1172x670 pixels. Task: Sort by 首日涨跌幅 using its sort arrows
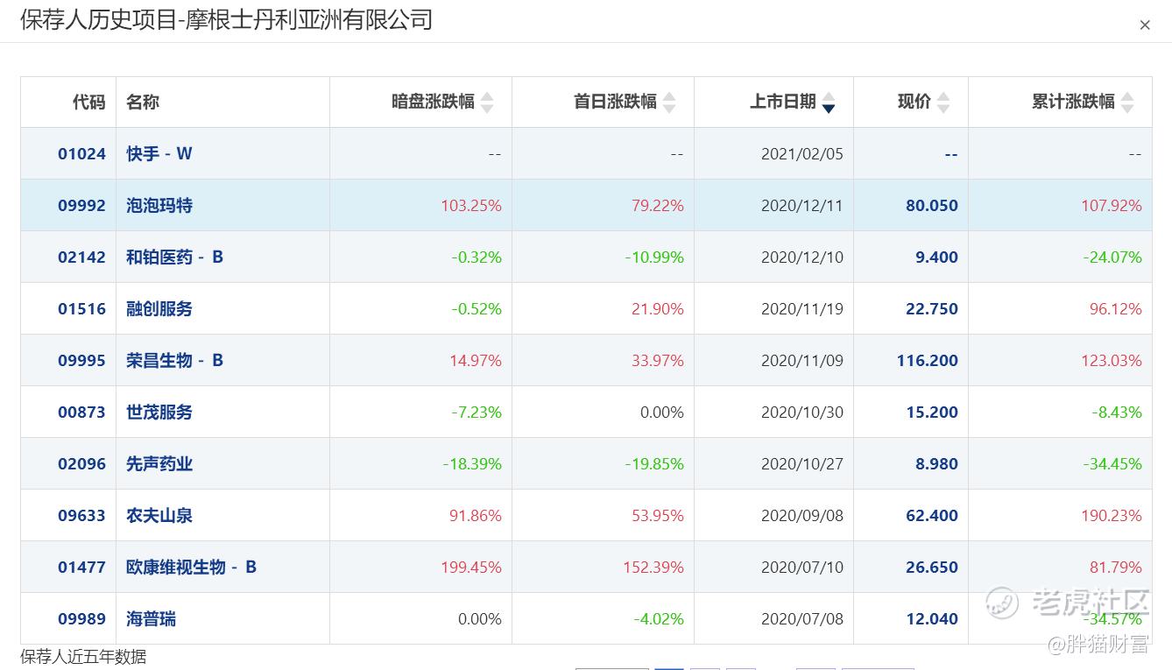669,102
